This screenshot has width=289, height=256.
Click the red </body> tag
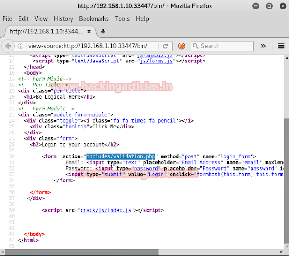34,234
